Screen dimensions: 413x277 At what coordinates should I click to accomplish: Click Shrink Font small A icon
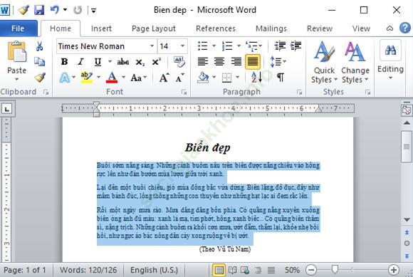[x=180, y=78]
